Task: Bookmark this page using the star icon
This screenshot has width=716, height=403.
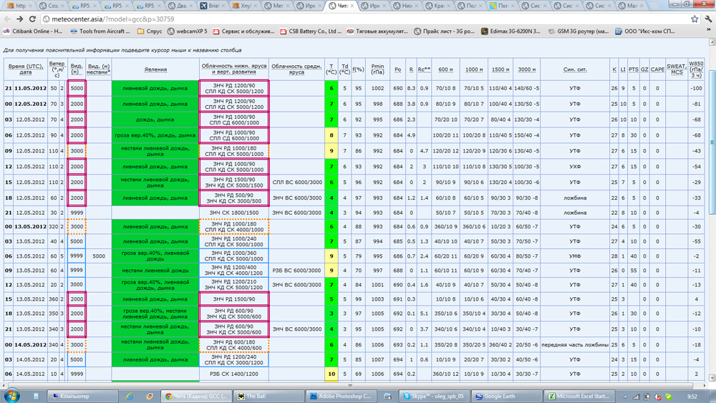Action: [x=694, y=19]
